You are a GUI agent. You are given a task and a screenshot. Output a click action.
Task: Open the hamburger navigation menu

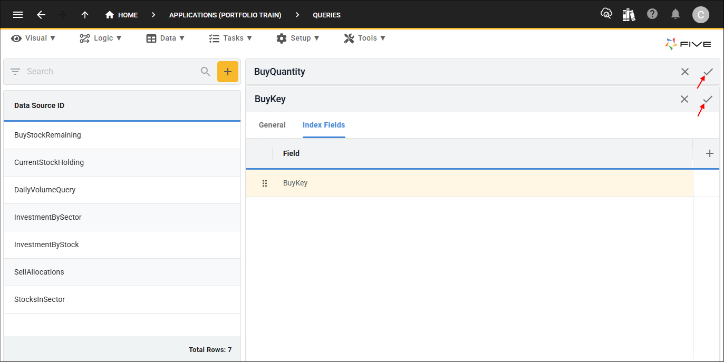tap(18, 15)
